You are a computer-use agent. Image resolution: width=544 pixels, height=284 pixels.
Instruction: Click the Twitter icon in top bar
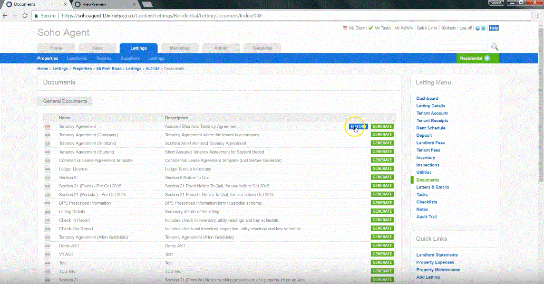[x=484, y=28]
